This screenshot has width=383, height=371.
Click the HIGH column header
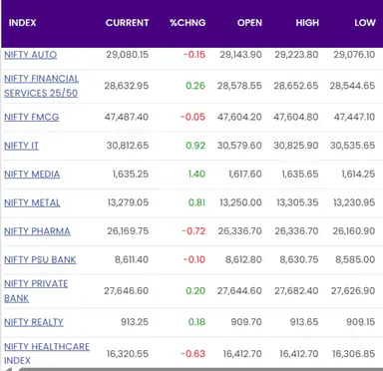[307, 23]
